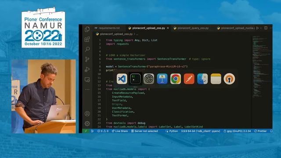Click 'CreateResourcePayload,' in the code
281x158 pixels.
129,93
